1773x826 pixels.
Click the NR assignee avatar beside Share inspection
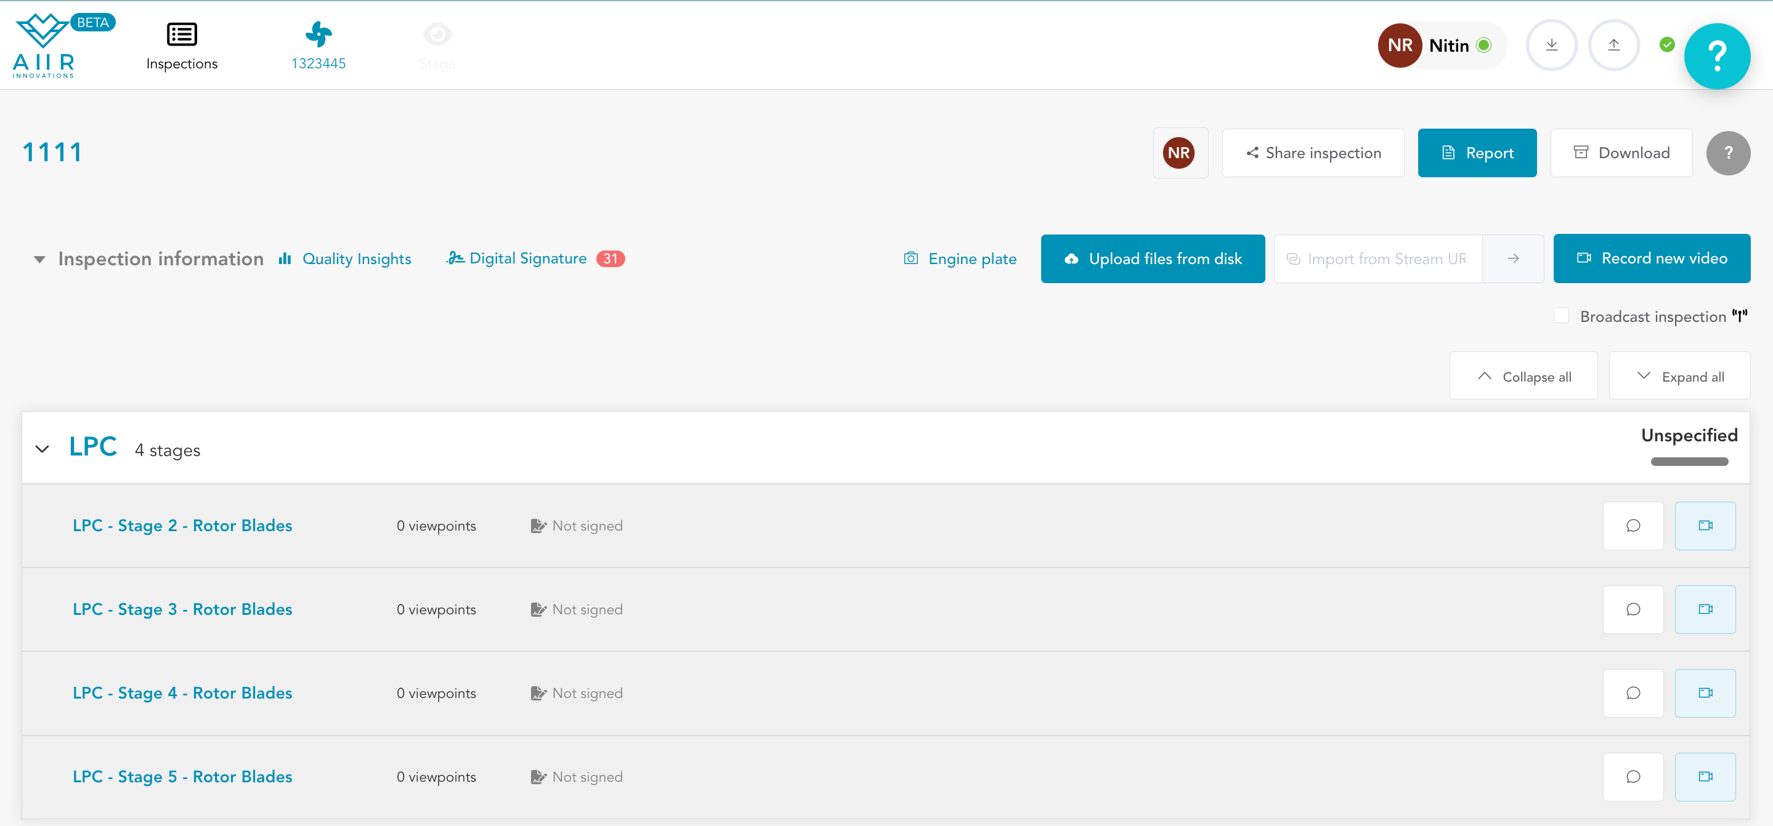1179,153
